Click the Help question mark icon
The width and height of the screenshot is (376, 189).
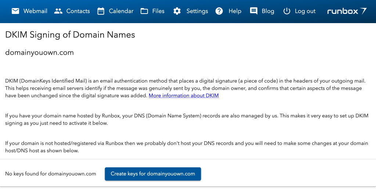(219, 11)
